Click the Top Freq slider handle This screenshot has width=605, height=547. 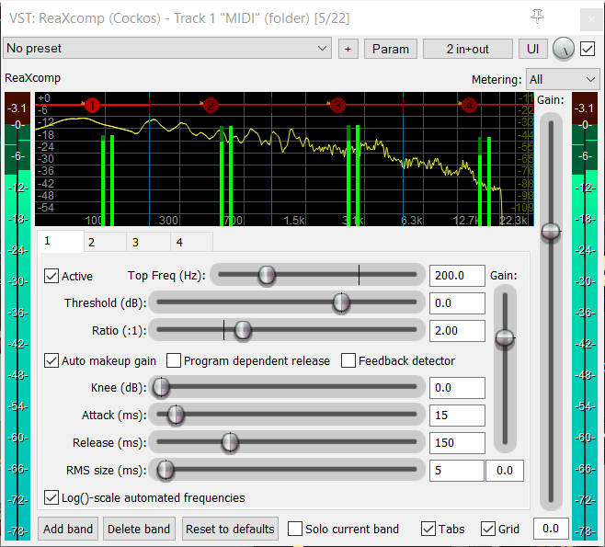(x=267, y=275)
